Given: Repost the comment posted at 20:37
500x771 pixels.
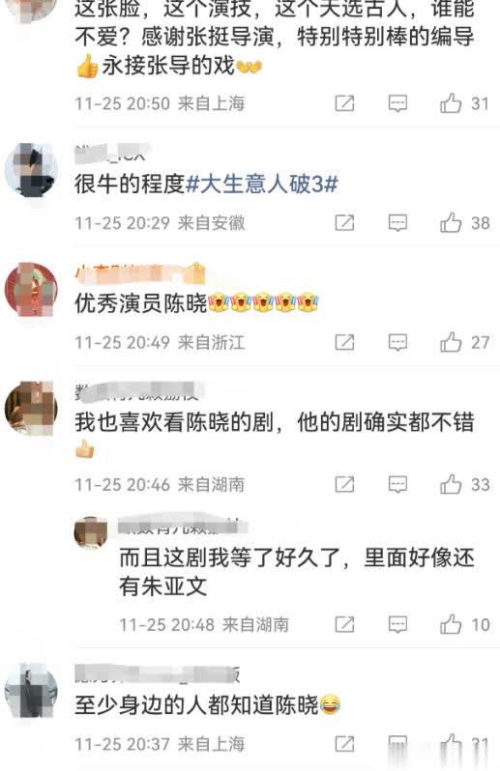Looking at the screenshot, I should (x=344, y=744).
